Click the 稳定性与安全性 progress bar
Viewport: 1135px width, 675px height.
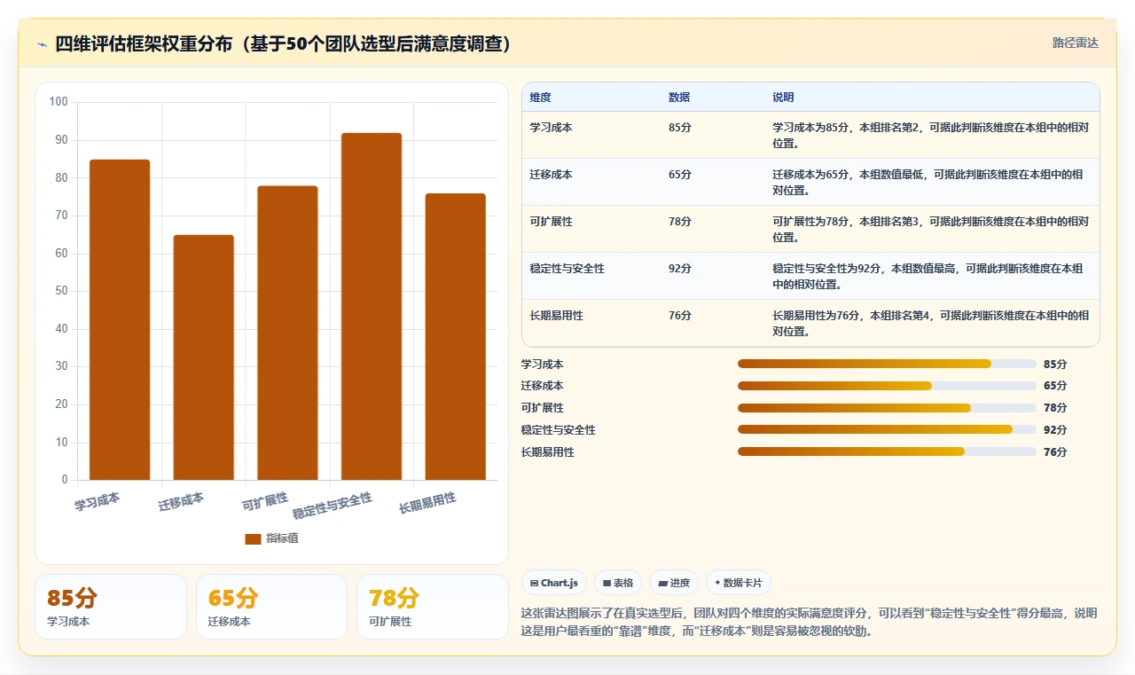coord(887,429)
